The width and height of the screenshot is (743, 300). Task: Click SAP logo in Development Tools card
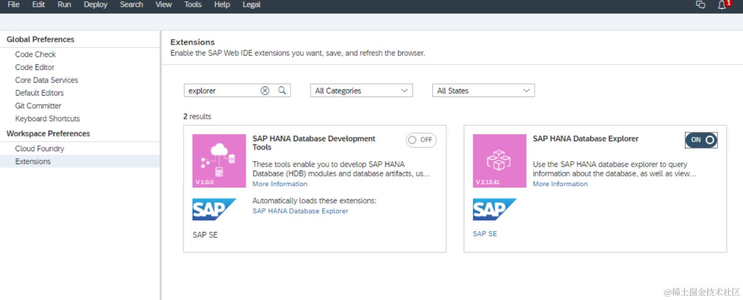(x=215, y=210)
